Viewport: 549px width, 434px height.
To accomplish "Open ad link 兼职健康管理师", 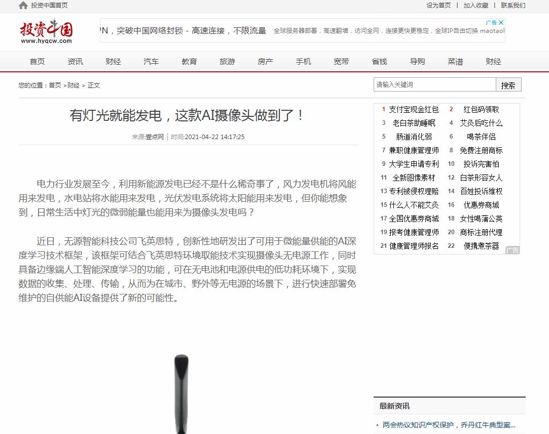I will click(414, 150).
